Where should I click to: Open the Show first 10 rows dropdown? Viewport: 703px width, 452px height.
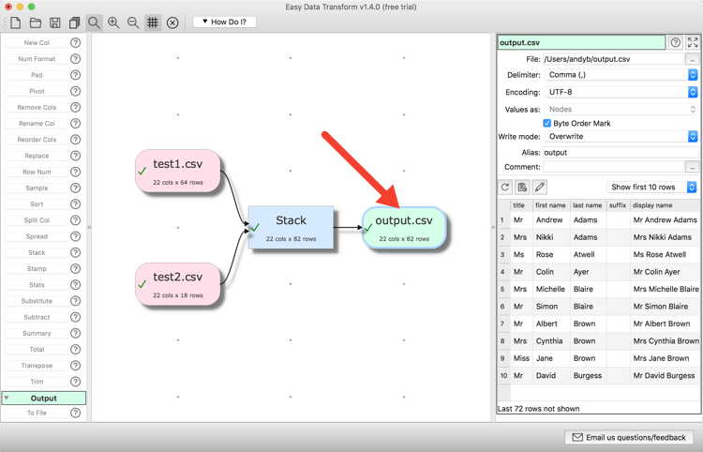(x=653, y=188)
